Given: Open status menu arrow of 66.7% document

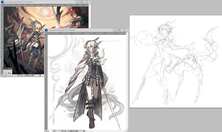Looking at the screenshot, I should click(40, 75).
